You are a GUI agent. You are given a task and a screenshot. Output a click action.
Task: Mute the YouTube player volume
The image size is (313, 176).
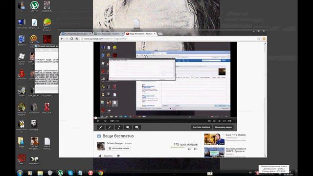click(x=105, y=121)
